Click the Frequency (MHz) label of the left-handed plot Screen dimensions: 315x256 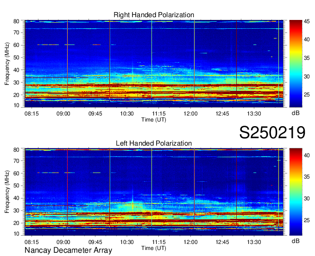tap(7, 192)
